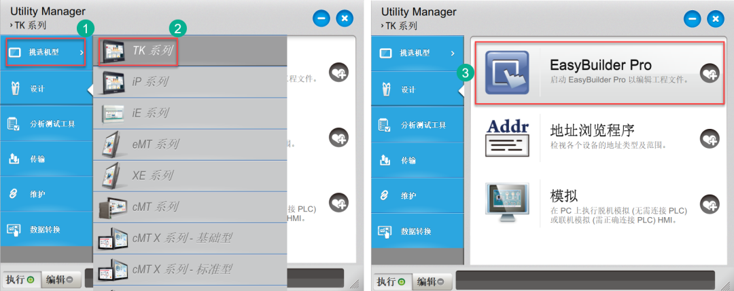This screenshot has width=734, height=291.
Task: Click 传输 upload icon in right sidebar
Action: 385,161
